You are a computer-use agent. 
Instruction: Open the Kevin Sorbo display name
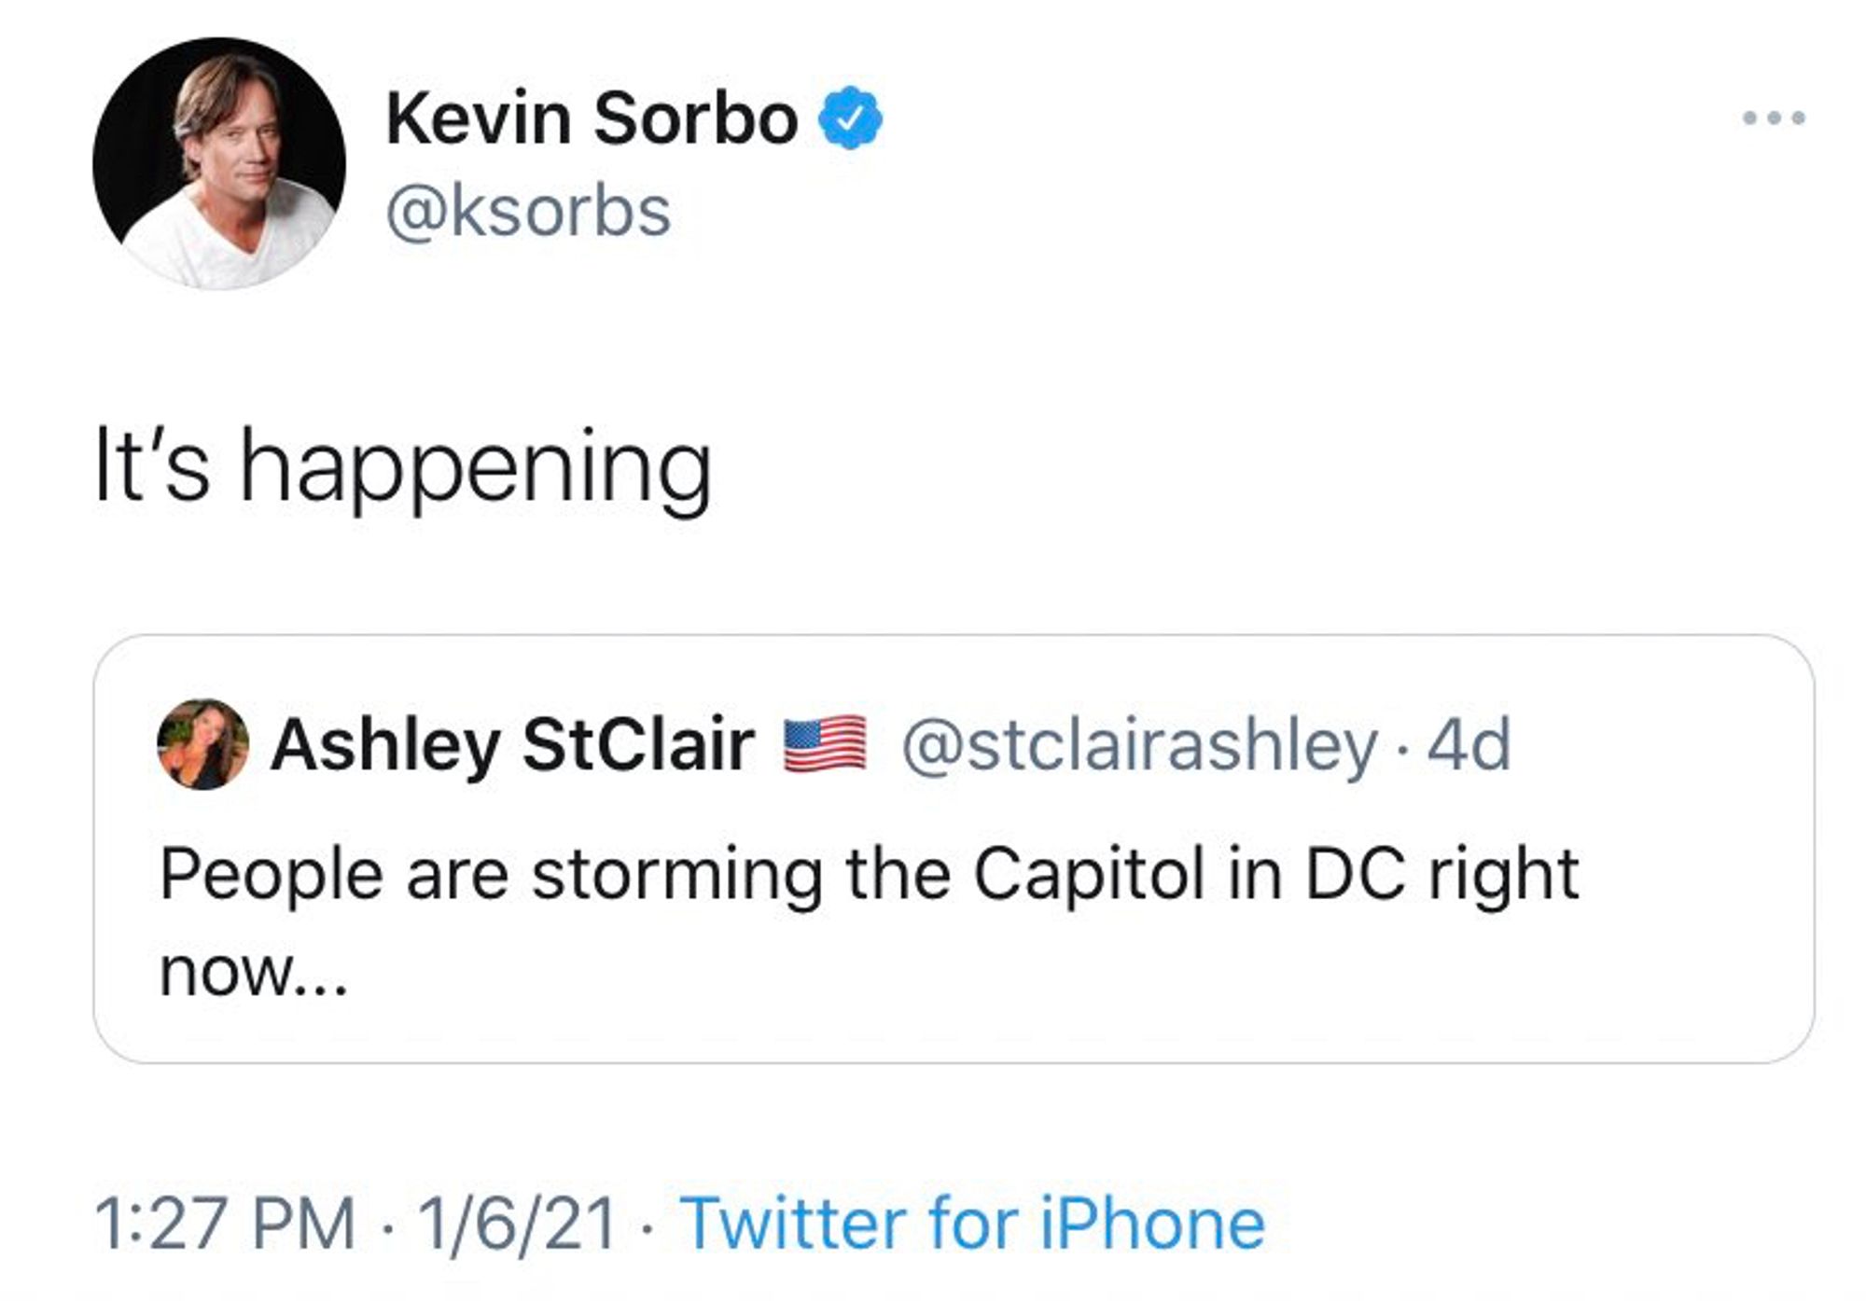click(592, 118)
